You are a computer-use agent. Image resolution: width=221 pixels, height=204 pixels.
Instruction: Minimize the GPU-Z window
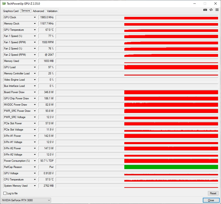195,3
